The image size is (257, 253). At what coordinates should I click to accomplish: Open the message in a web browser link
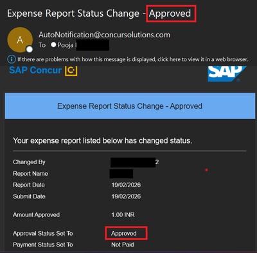coord(133,59)
